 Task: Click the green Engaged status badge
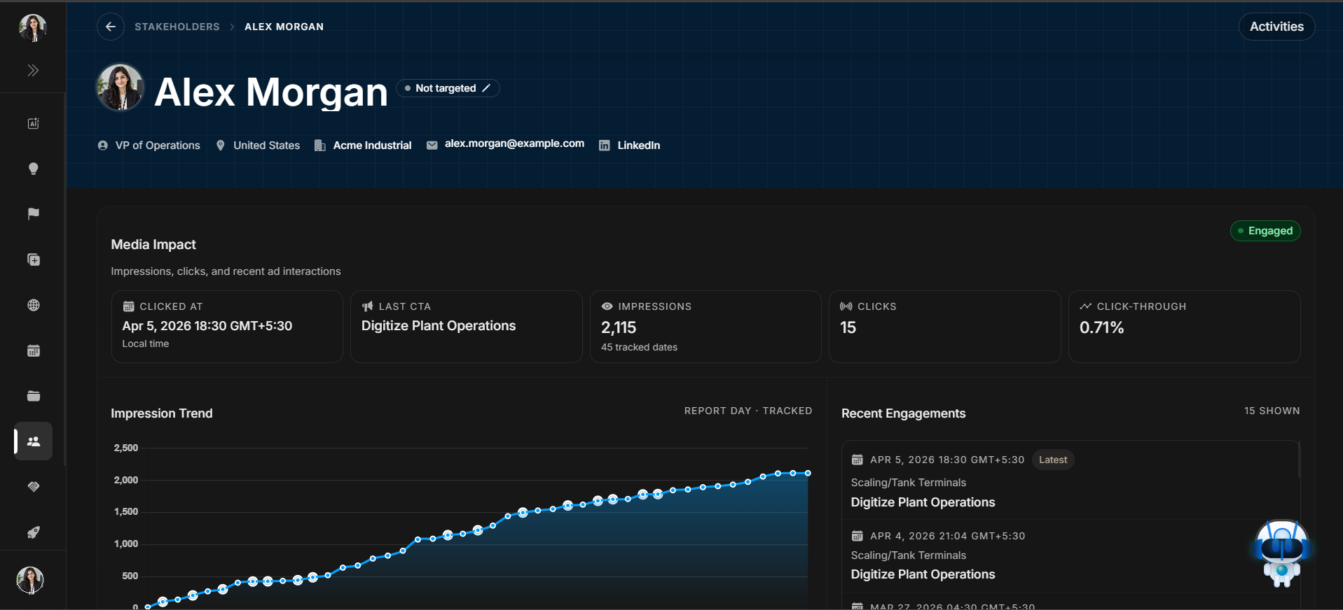[x=1265, y=231]
